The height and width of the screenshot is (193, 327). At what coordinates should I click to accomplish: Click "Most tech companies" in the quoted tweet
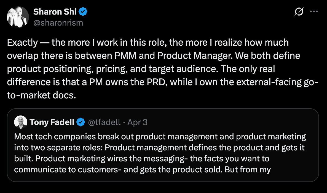[45, 137]
